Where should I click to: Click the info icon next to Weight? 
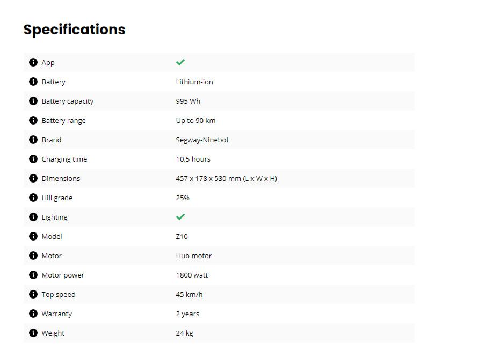pos(33,333)
